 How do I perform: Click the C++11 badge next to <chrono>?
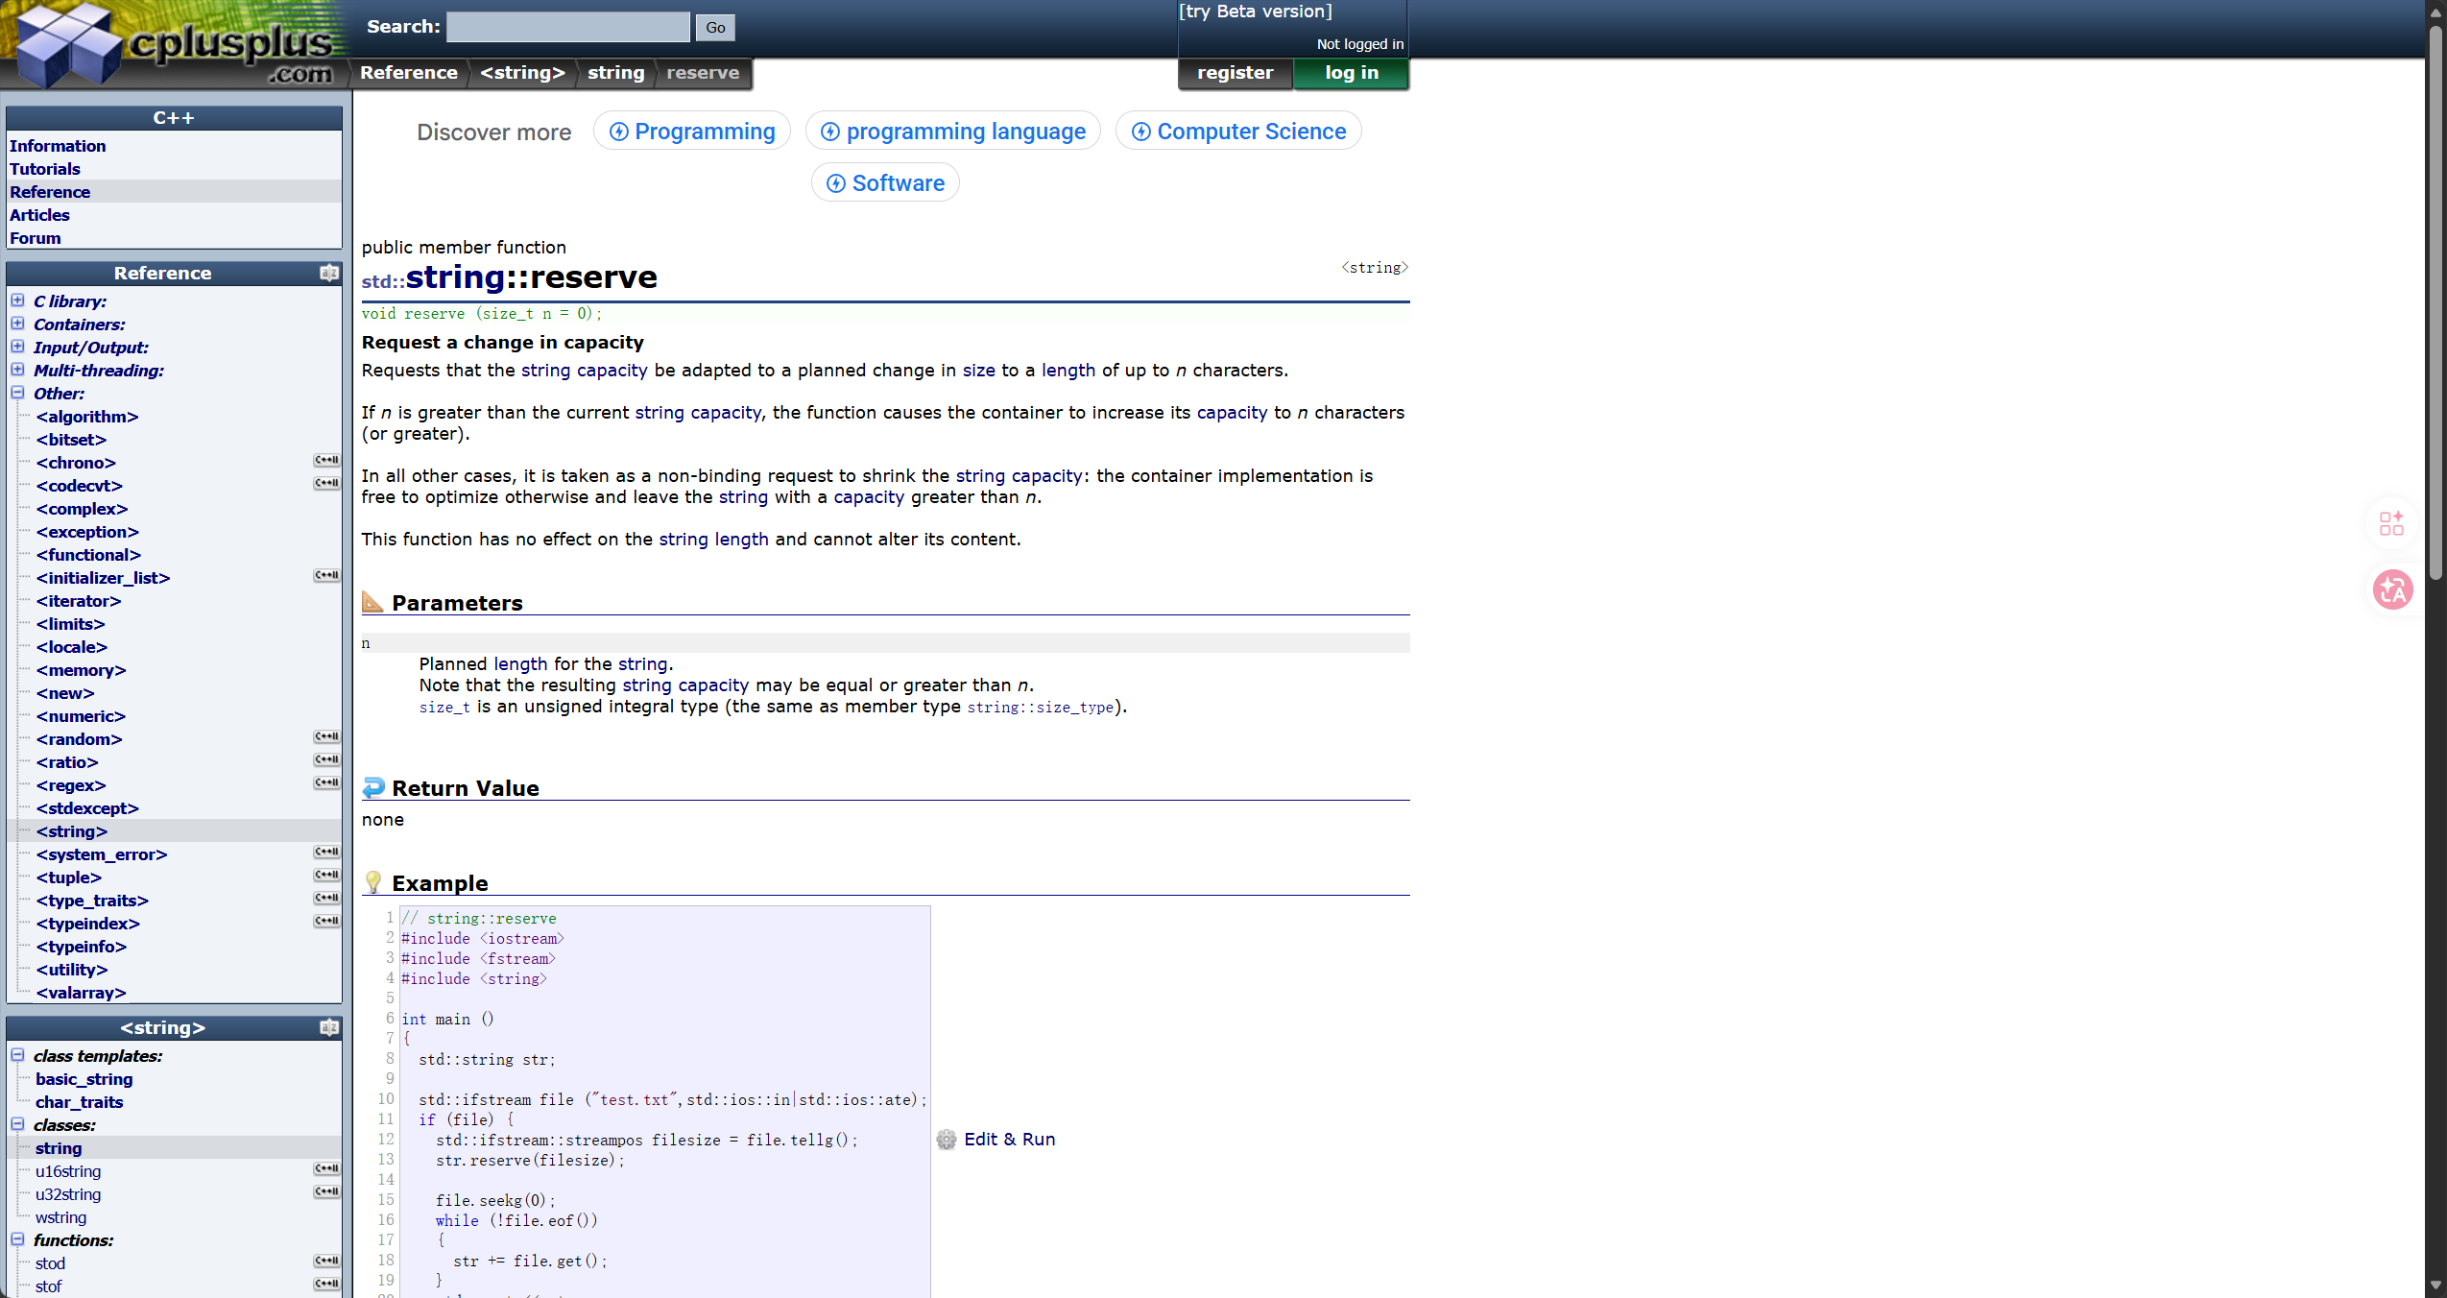[x=326, y=461]
